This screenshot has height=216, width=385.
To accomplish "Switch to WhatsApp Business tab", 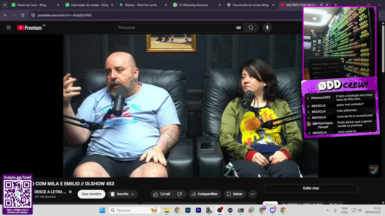I will pyautogui.click(x=193, y=5).
